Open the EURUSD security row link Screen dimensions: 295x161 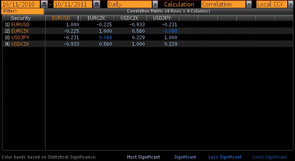click(x=20, y=25)
